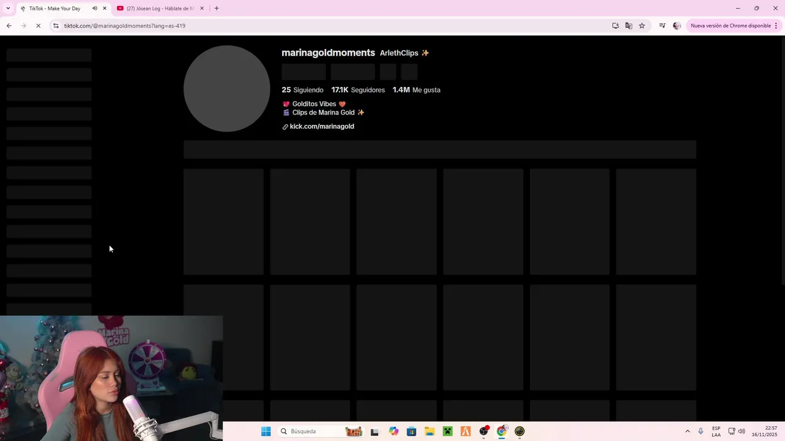Mute audio on the TikTok tab

click(94, 9)
